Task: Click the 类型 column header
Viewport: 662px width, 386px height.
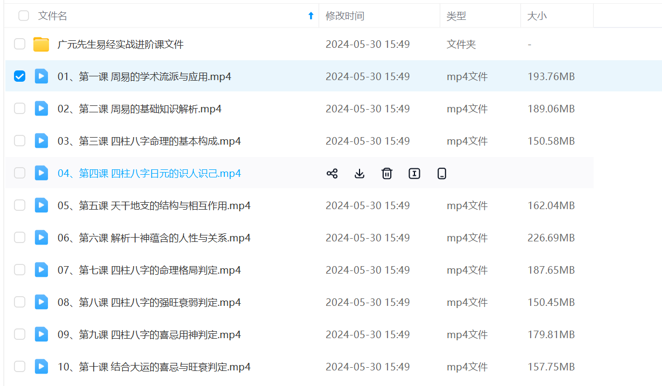Action: (x=456, y=16)
